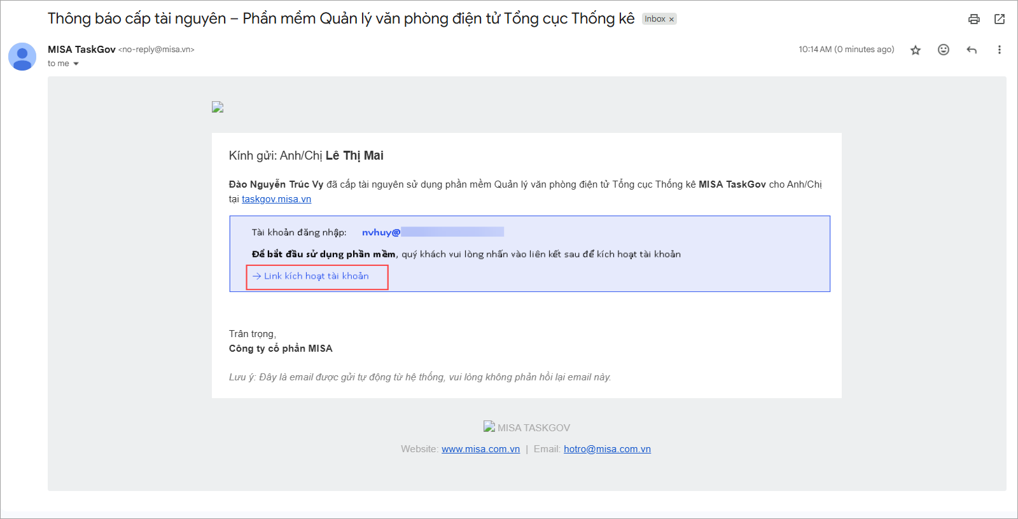Screen dimensions: 1018x519
Task: Follow the taskgov.misa.vn link
Action: 276,199
